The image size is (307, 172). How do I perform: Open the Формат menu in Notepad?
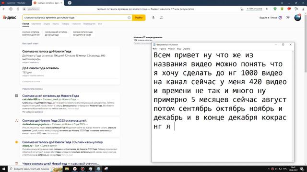pos(172,49)
